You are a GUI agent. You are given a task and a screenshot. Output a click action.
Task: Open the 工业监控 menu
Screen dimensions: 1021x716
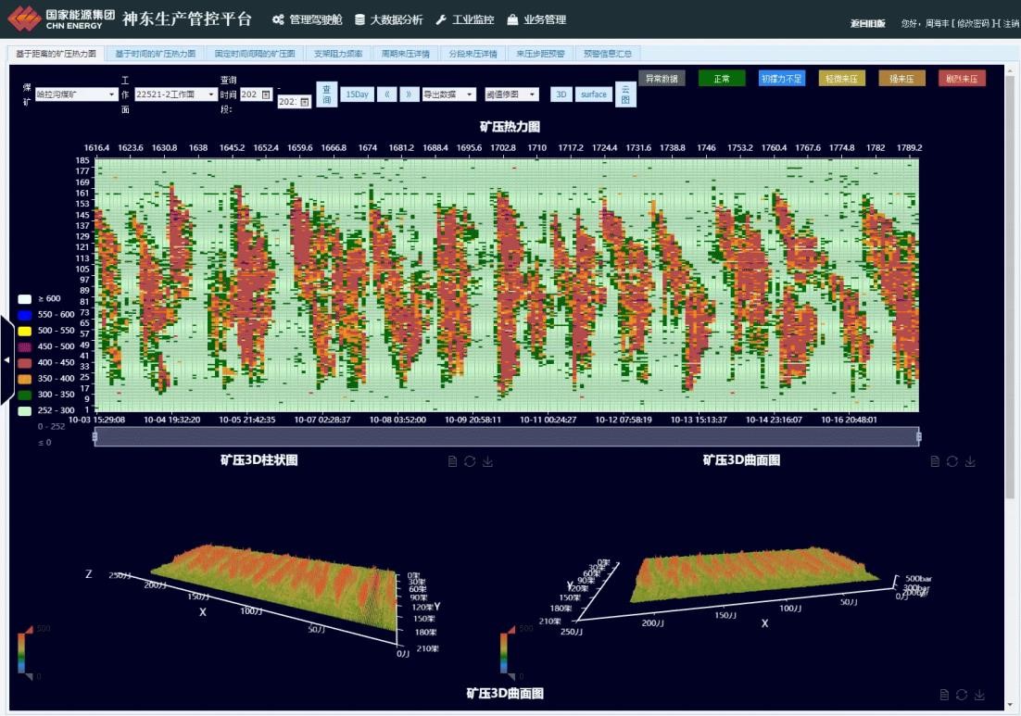pyautogui.click(x=465, y=19)
